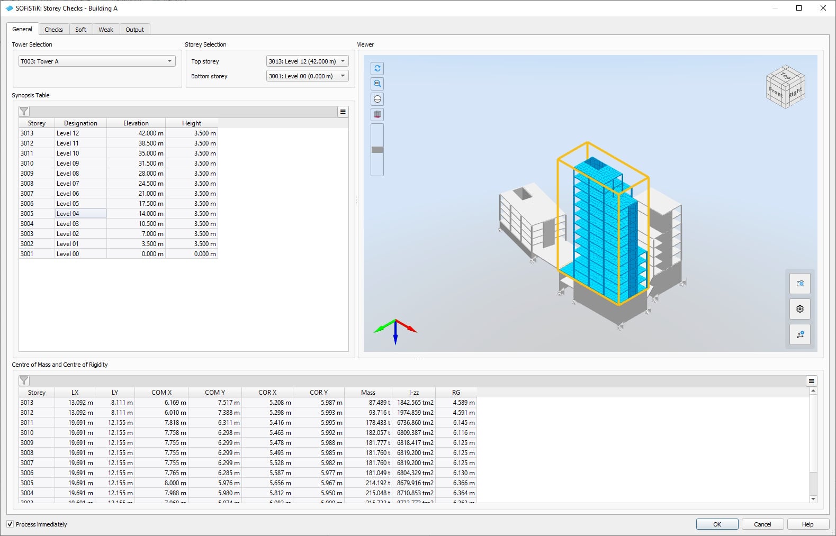Take a viewer snapshot with camera icon

pos(799,284)
